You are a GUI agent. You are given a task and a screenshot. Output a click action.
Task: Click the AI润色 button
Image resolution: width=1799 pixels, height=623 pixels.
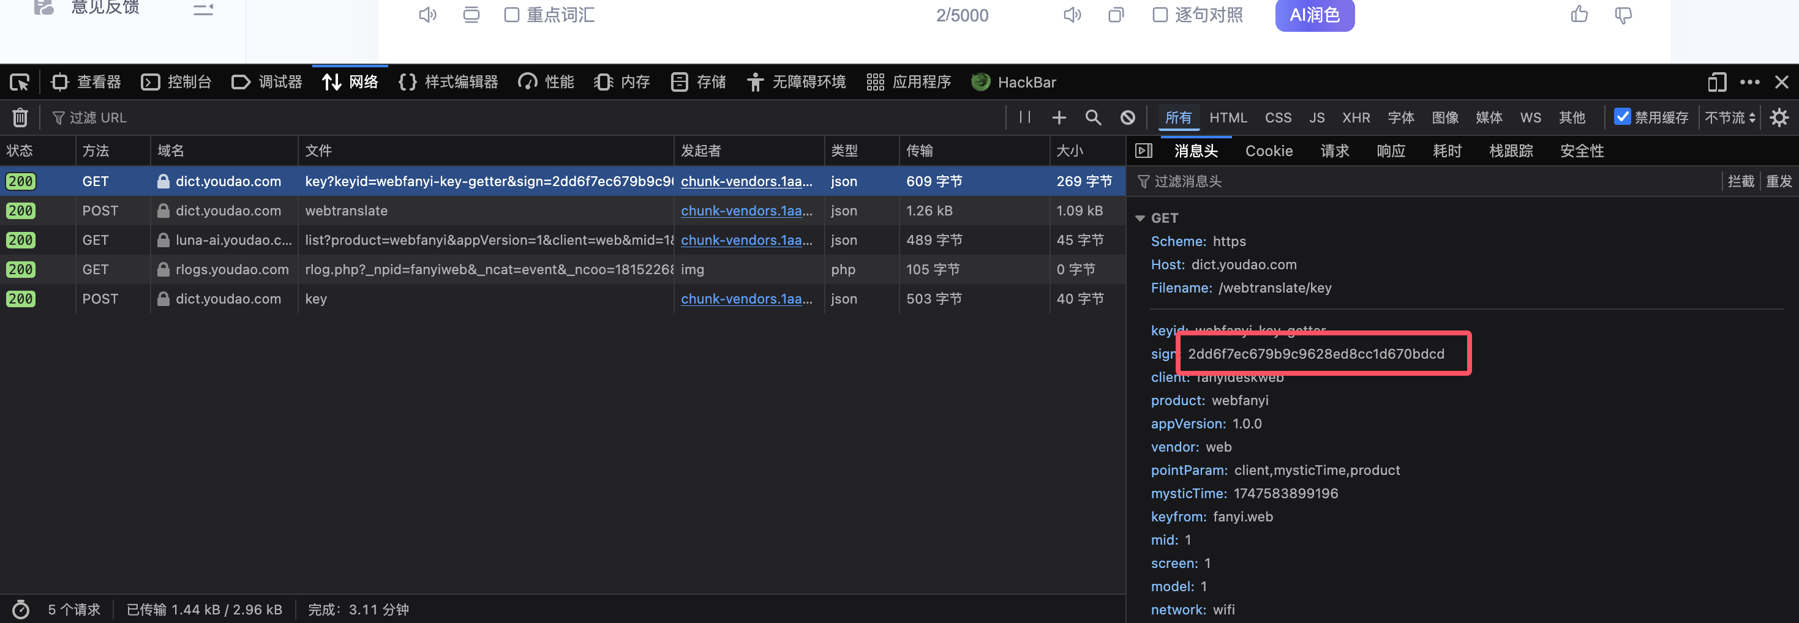tap(1314, 15)
